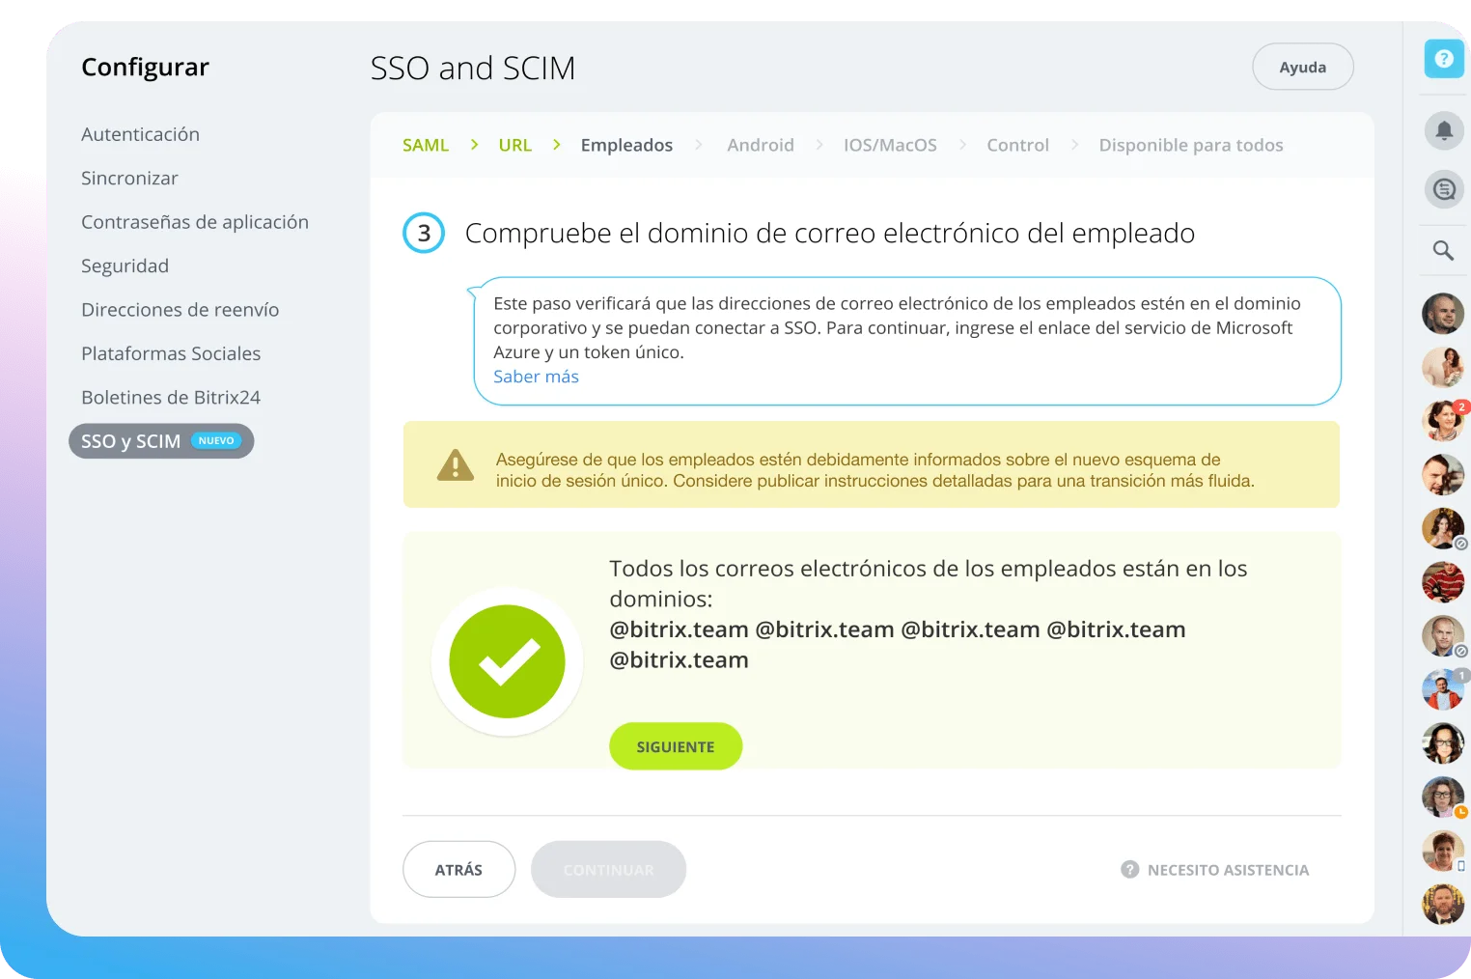This screenshot has height=979, width=1471.
Task: Open avatar of woman wearing black glasses headset
Action: pyautogui.click(x=1443, y=743)
